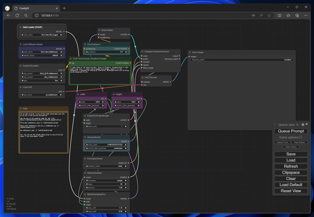Open Clipspace from the queue panel

[x=291, y=173]
